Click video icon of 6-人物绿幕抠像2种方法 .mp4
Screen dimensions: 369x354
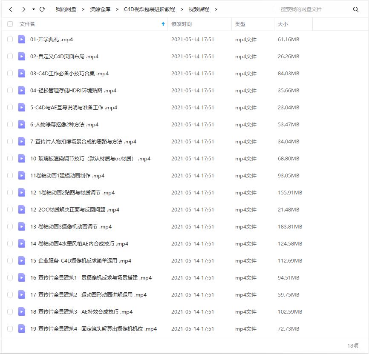coord(22,124)
